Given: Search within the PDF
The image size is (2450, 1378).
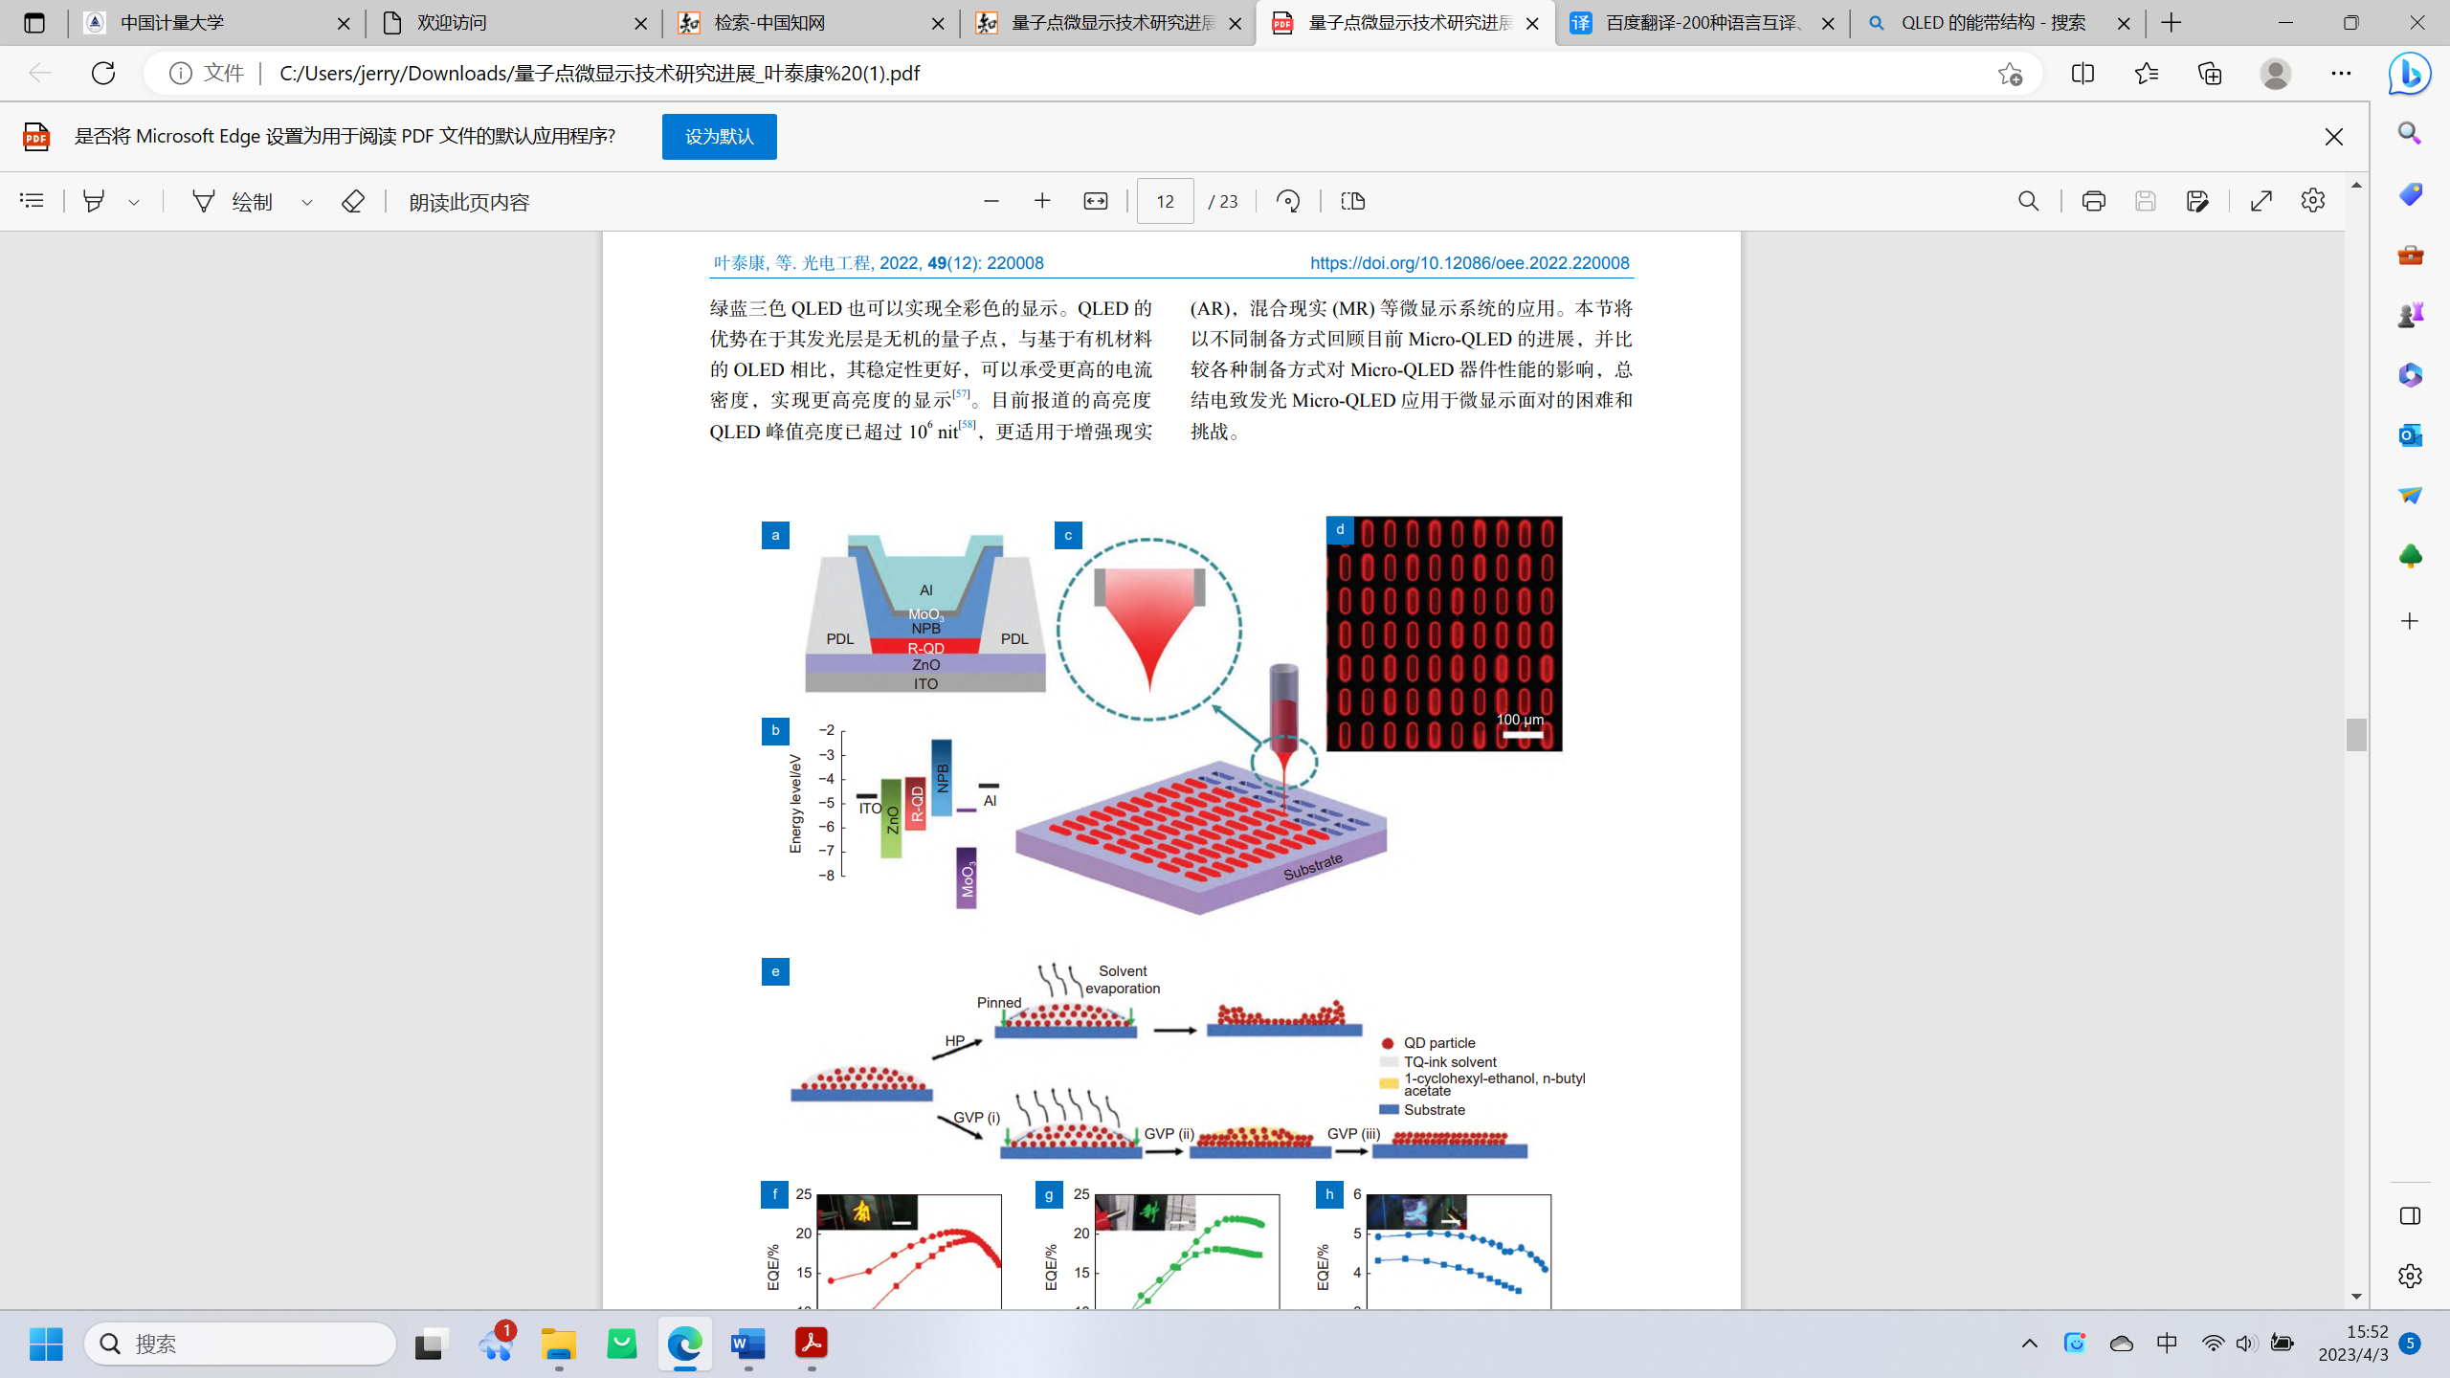Looking at the screenshot, I should click(x=2029, y=201).
